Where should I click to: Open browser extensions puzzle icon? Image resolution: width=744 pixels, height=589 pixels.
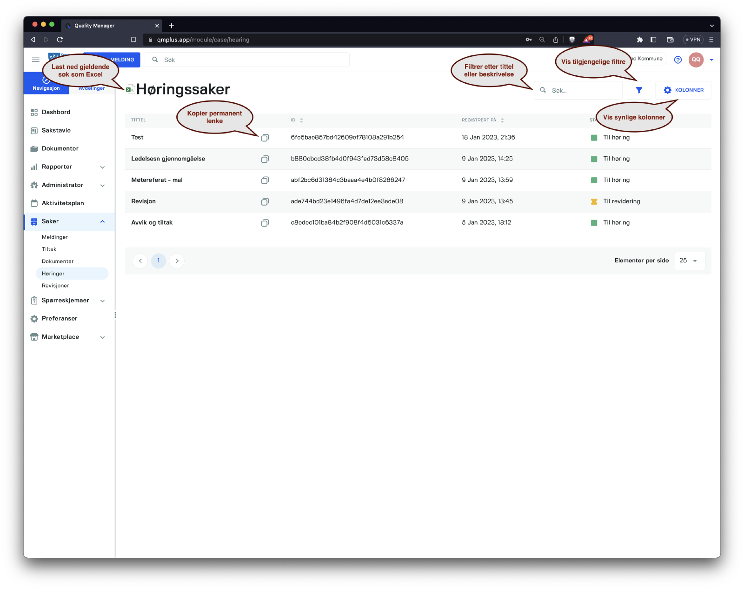tap(640, 40)
